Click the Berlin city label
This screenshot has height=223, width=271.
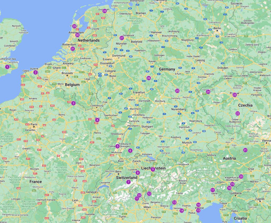217,28
